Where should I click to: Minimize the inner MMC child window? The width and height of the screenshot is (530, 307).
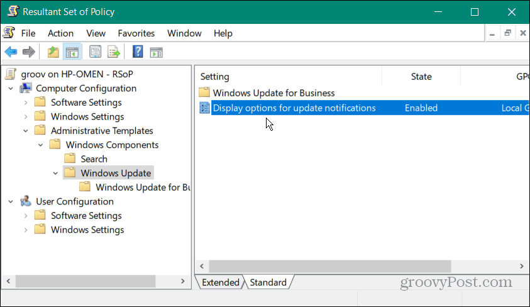tap(492, 33)
